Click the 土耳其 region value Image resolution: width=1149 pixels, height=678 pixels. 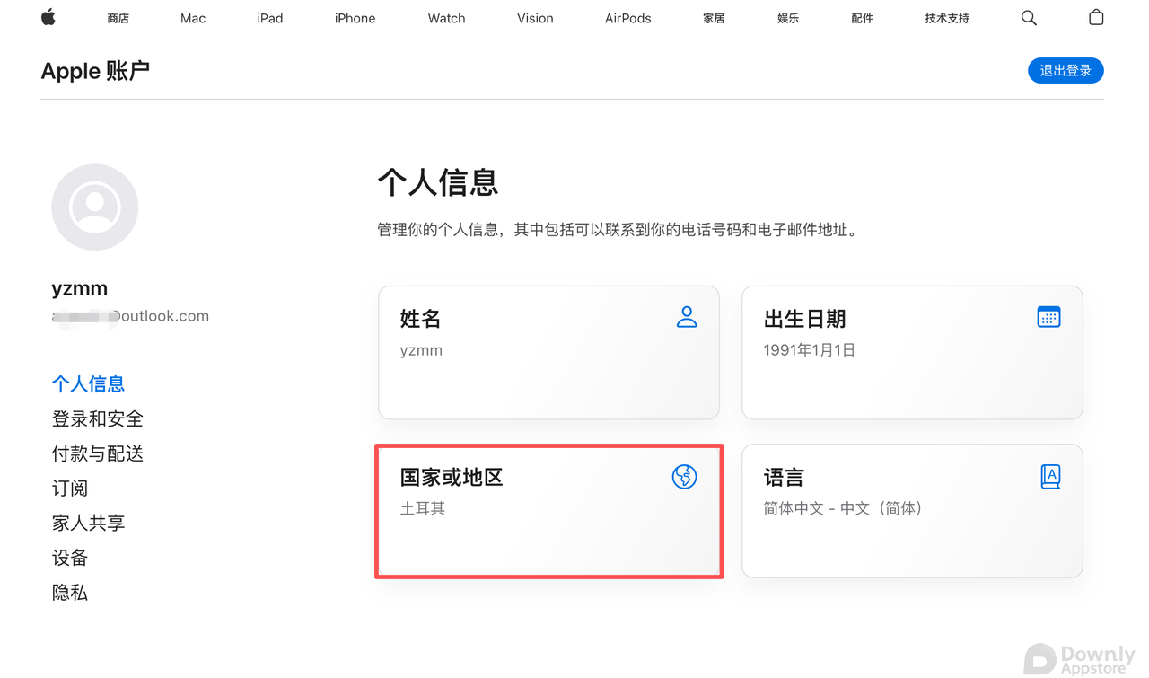click(x=423, y=508)
